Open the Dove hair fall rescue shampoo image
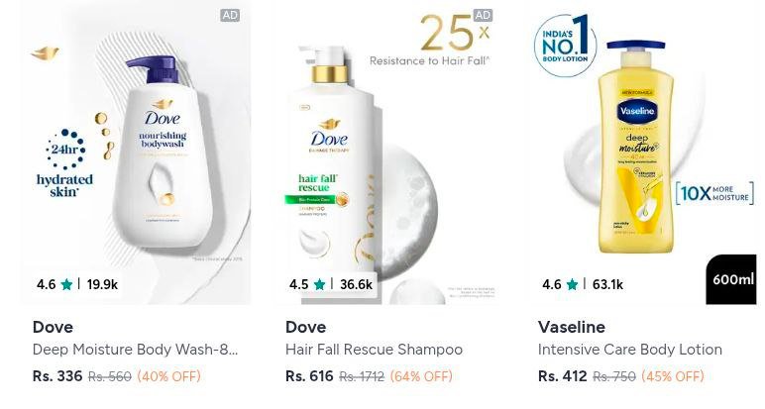Viewport: 765px width, 409px height. click(388, 153)
